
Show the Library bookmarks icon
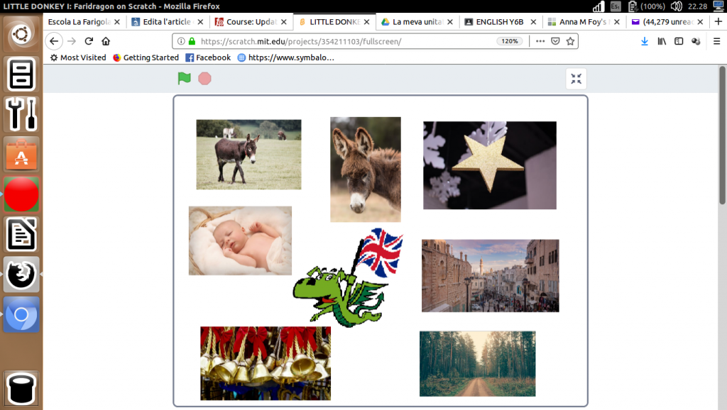[x=662, y=41]
